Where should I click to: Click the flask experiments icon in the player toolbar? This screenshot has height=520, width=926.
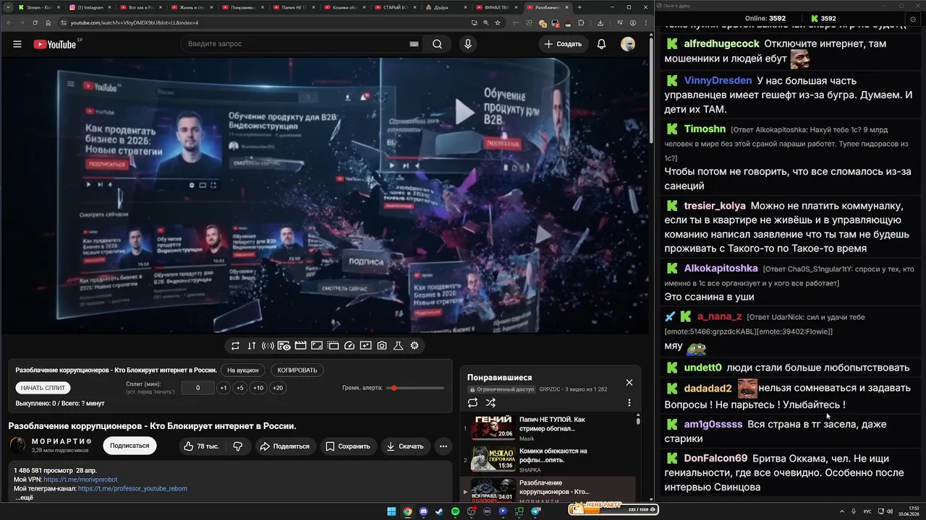pyautogui.click(x=398, y=346)
